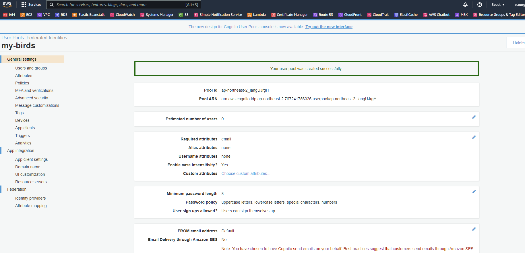The width and height of the screenshot is (525, 253).
Task: Select App integration section
Action: [x=21, y=150]
